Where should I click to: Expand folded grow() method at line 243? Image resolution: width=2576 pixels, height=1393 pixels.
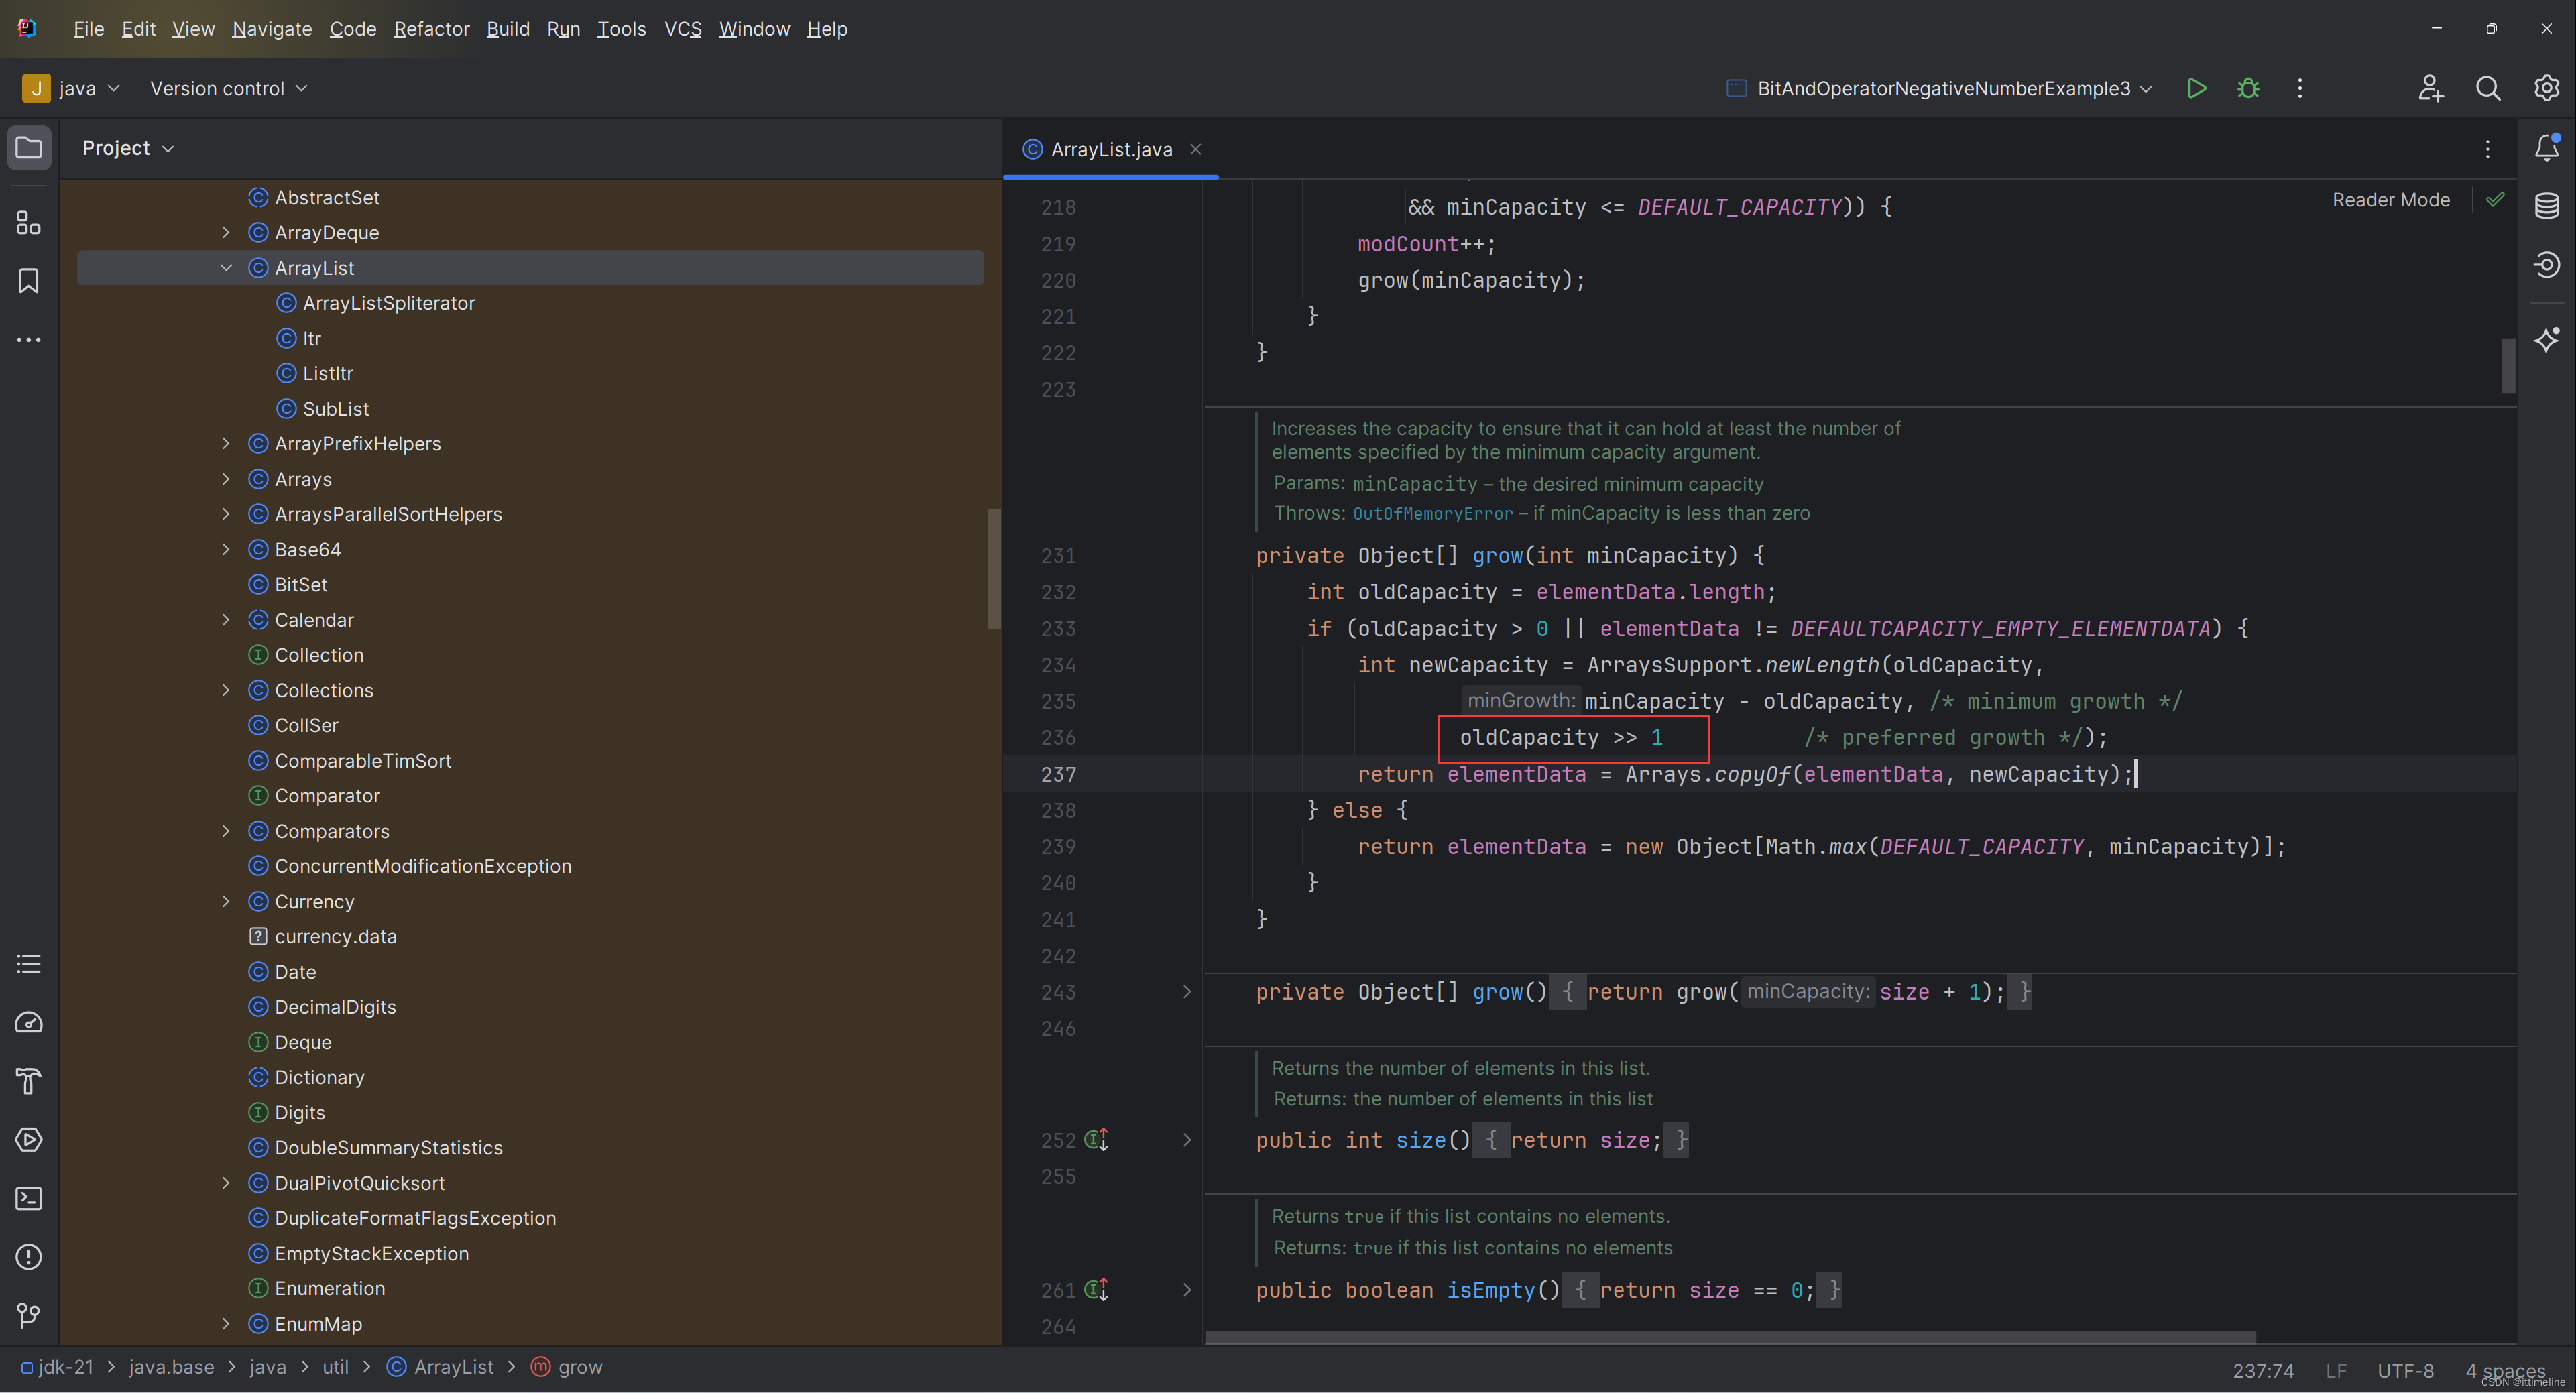(x=1187, y=992)
